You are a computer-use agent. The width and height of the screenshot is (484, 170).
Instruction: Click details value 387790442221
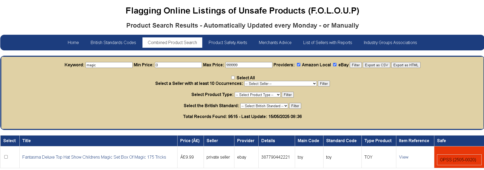pos(275,157)
